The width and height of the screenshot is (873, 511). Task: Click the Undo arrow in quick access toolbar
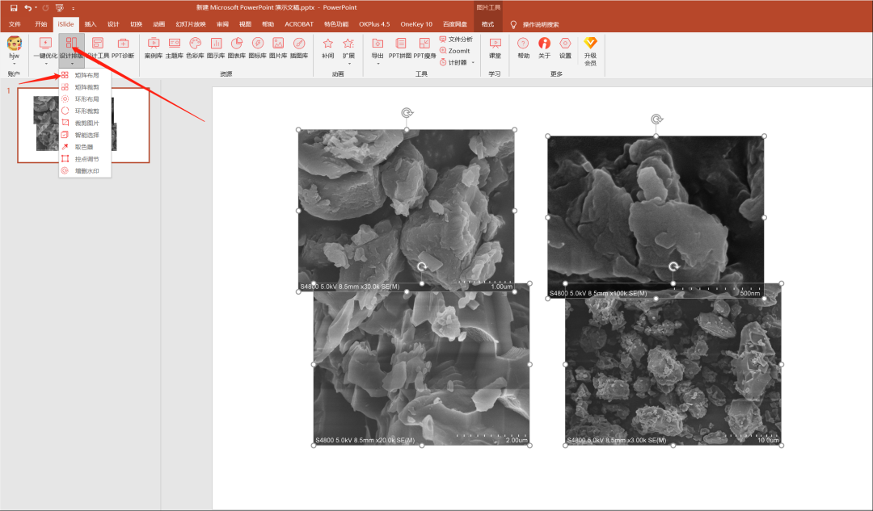(27, 8)
